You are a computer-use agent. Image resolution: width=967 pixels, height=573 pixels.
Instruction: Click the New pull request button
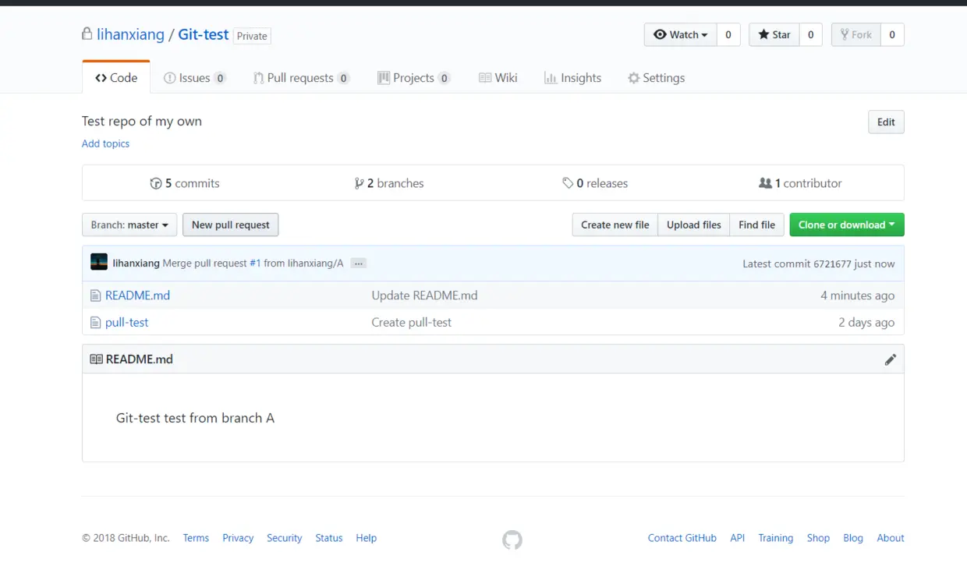click(x=230, y=225)
